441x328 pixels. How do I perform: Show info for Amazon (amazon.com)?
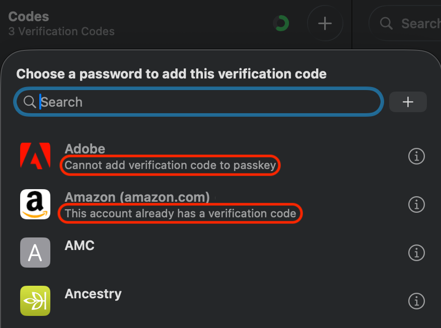(x=416, y=205)
